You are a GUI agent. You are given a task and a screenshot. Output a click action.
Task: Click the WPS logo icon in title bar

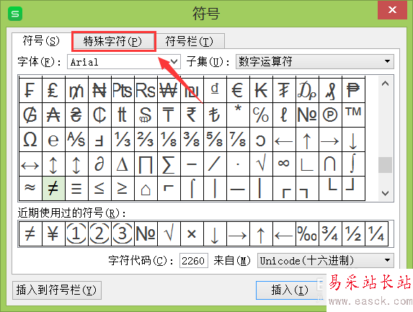[15, 14]
